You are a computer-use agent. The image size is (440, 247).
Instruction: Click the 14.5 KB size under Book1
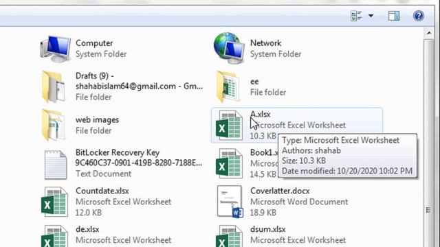[263, 174]
